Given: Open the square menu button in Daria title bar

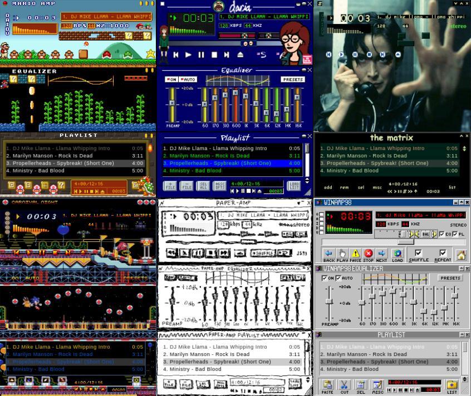Looking at the screenshot, I should pos(163,3).
